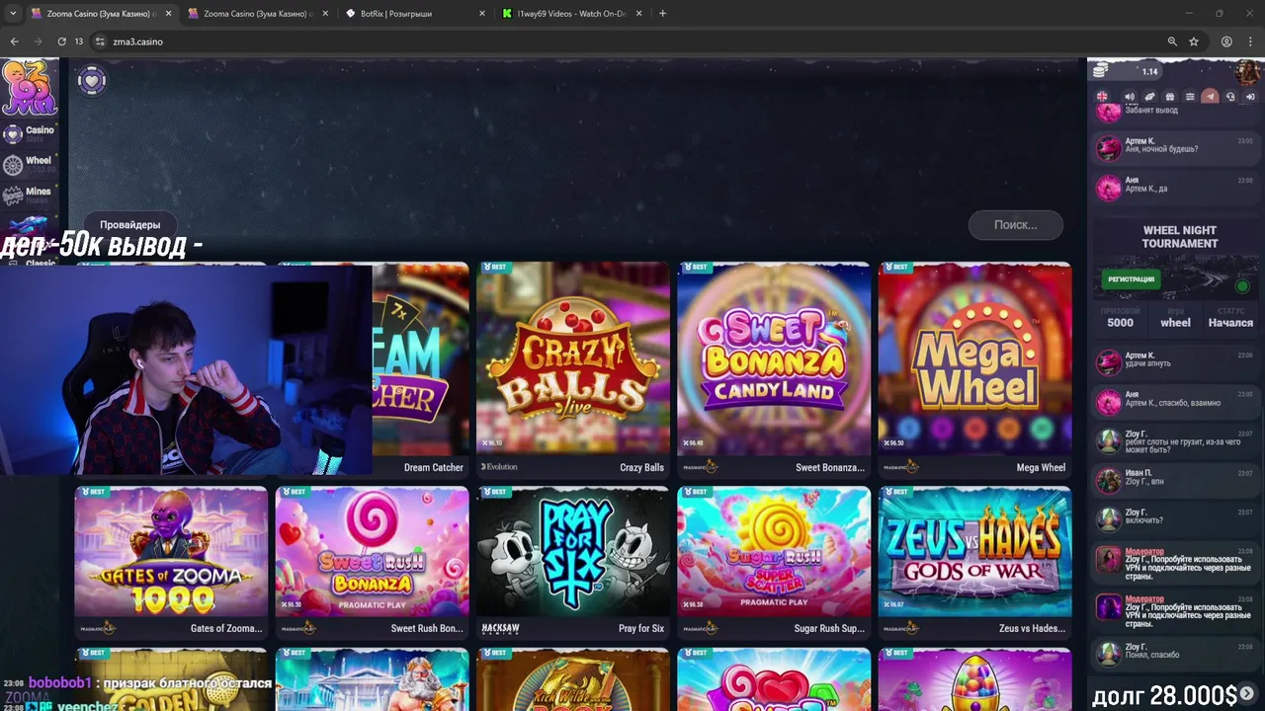Mute chat sound speaker icon
The image size is (1265, 711).
(x=1130, y=97)
